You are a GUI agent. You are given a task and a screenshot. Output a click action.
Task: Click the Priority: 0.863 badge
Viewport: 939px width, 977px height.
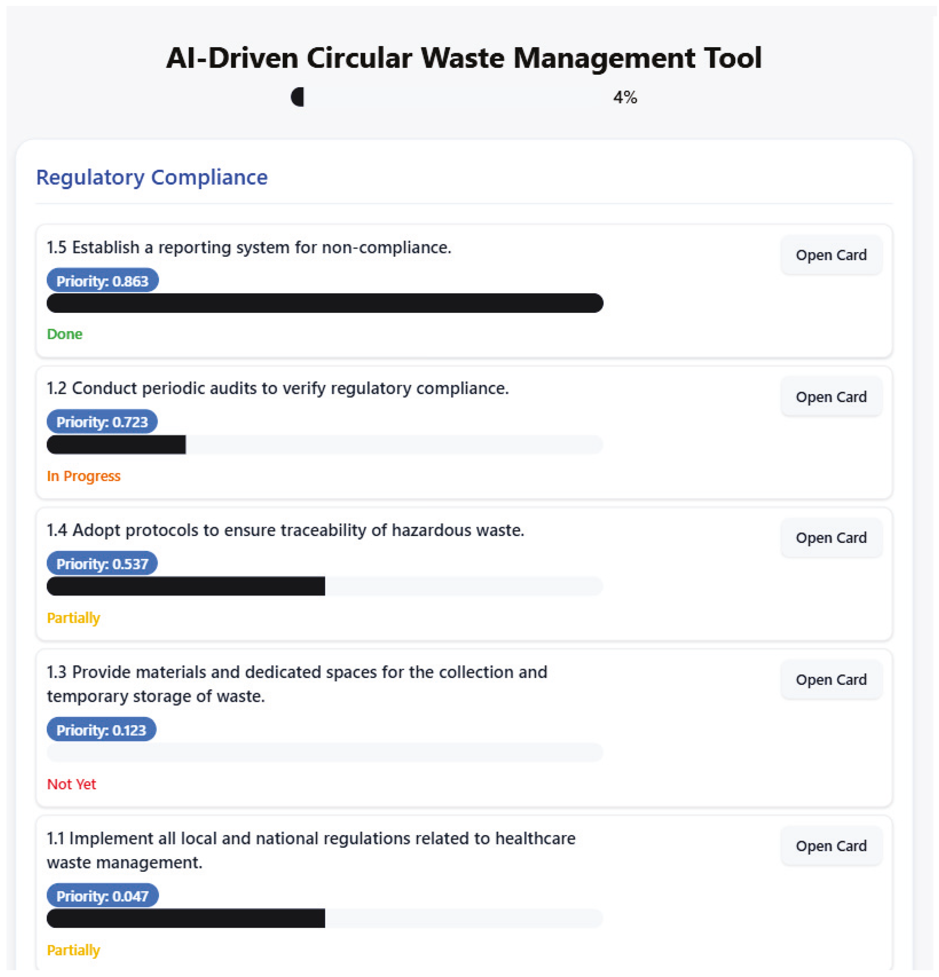coord(102,281)
